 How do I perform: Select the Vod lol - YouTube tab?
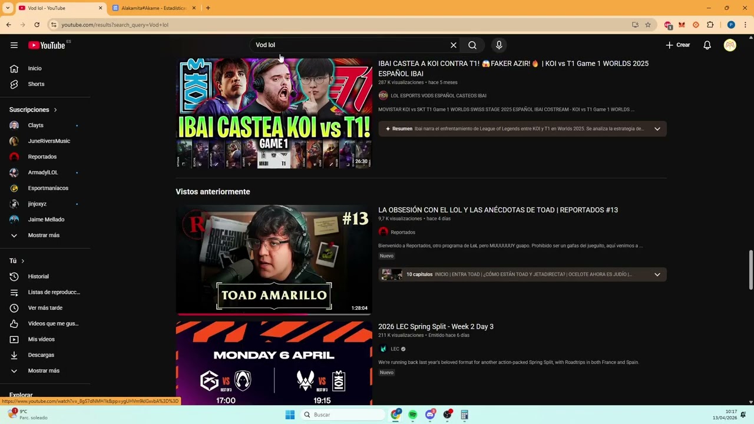pos(58,8)
